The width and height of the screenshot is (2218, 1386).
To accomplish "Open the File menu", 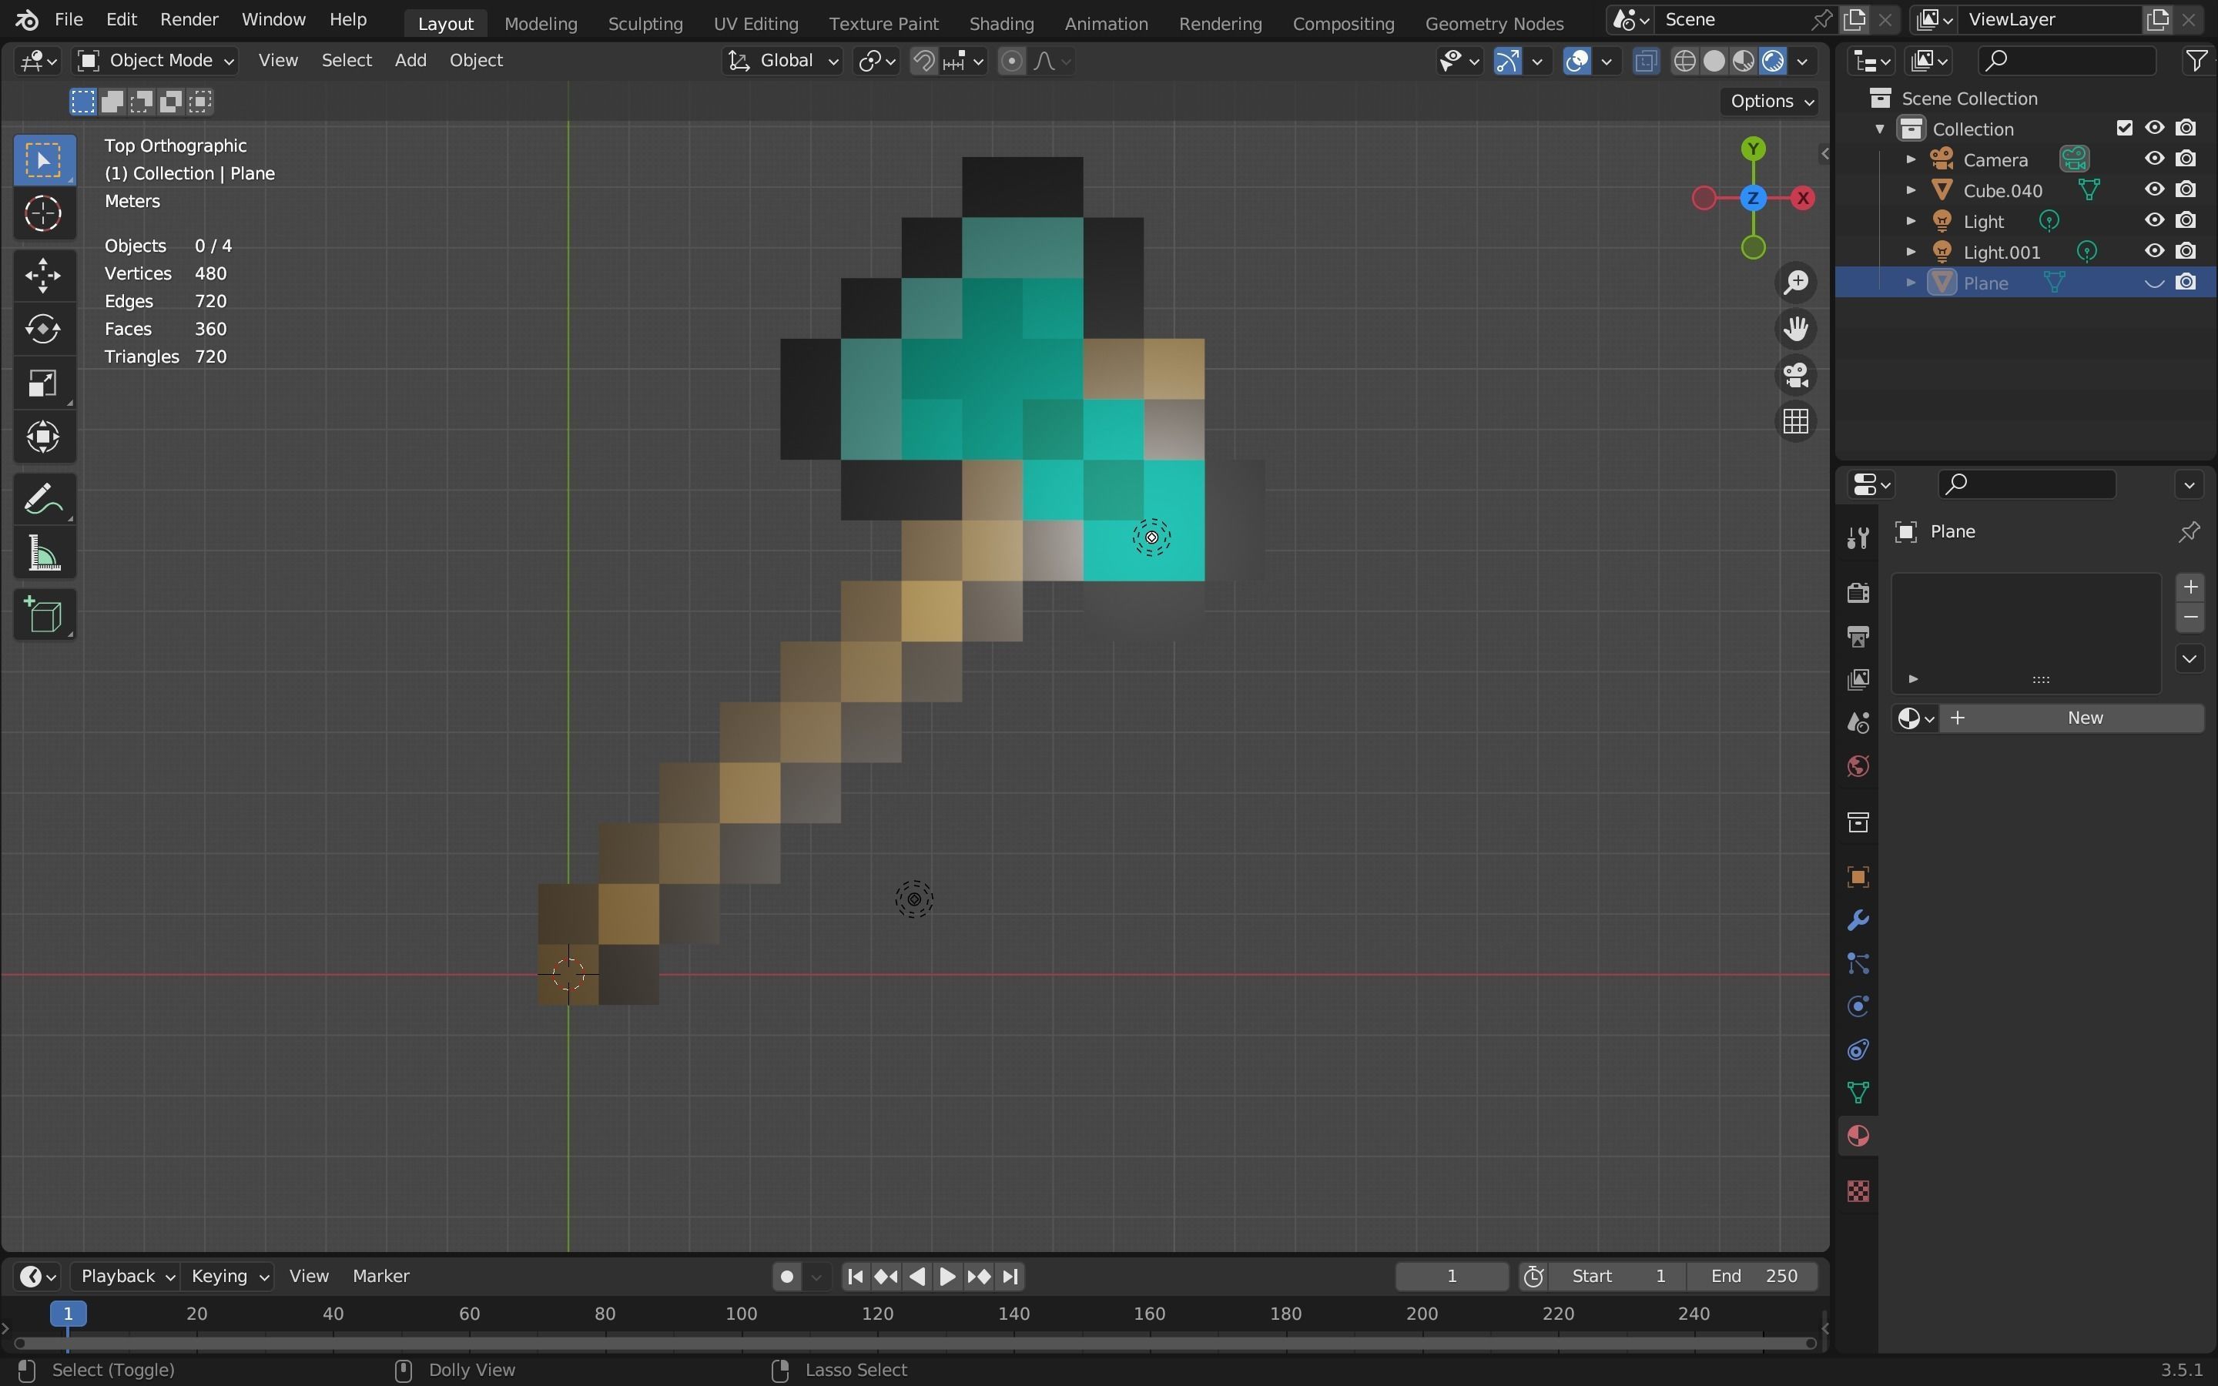I will pos(68,19).
